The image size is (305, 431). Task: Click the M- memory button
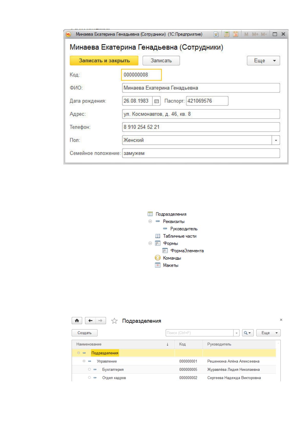click(264, 34)
